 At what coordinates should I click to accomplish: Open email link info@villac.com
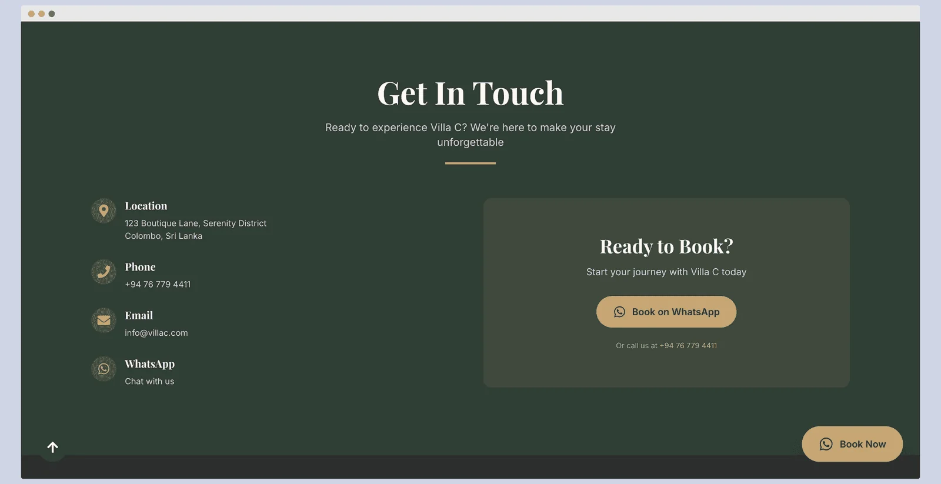pyautogui.click(x=156, y=333)
